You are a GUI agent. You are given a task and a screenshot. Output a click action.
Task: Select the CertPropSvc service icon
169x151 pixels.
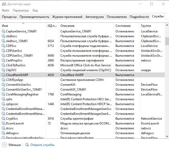pos(3,60)
